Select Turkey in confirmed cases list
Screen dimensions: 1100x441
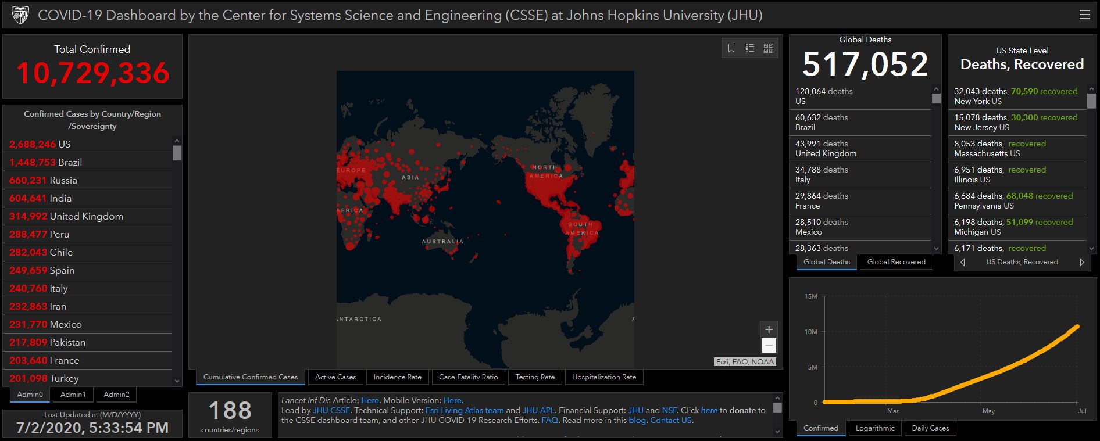87,378
